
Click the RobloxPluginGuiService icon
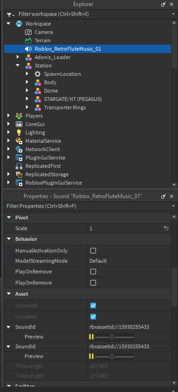19,183
